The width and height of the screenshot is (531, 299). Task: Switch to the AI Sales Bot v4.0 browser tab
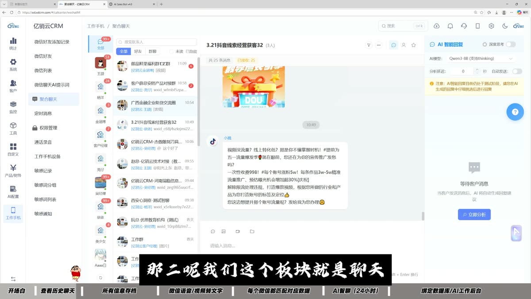(x=131, y=4)
